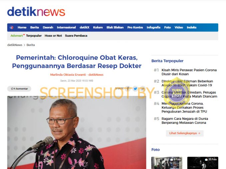Open the Berita menu item

coord(34,28)
